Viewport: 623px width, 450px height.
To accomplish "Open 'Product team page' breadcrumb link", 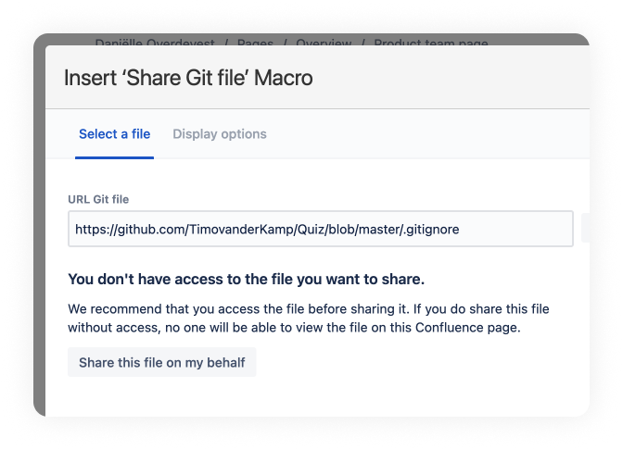I will click(429, 44).
